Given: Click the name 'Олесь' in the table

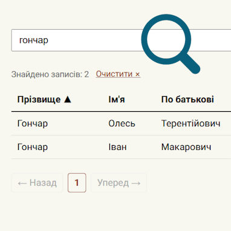Looking at the screenshot, I should point(122,123).
